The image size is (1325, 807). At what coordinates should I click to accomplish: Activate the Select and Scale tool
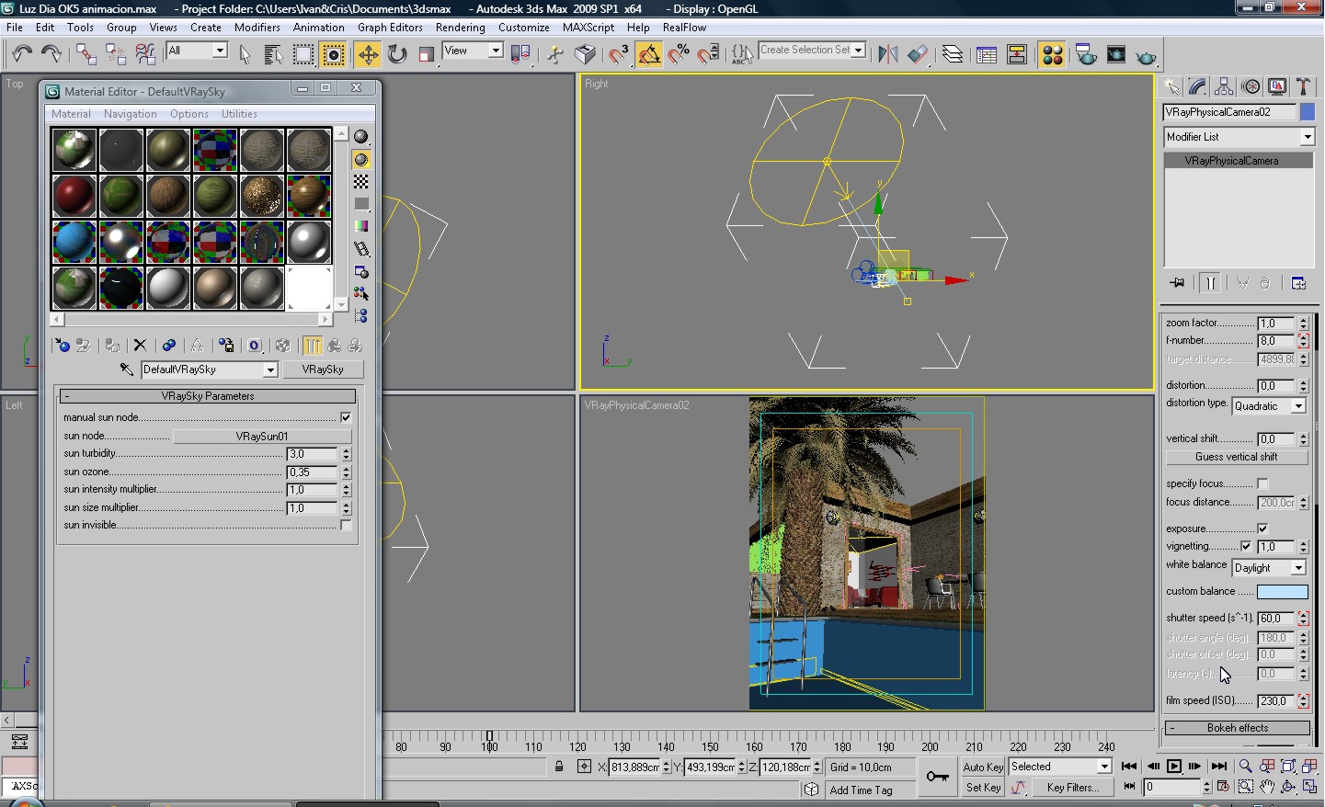pyautogui.click(x=426, y=55)
